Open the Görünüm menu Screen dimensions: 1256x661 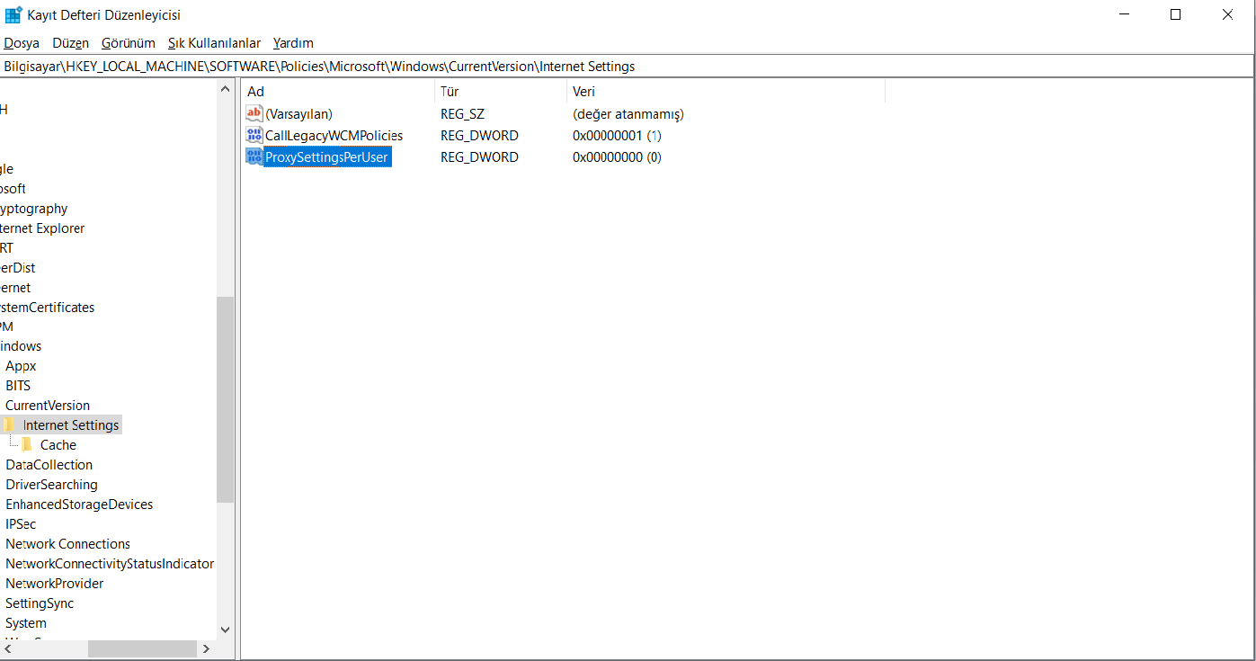(129, 43)
